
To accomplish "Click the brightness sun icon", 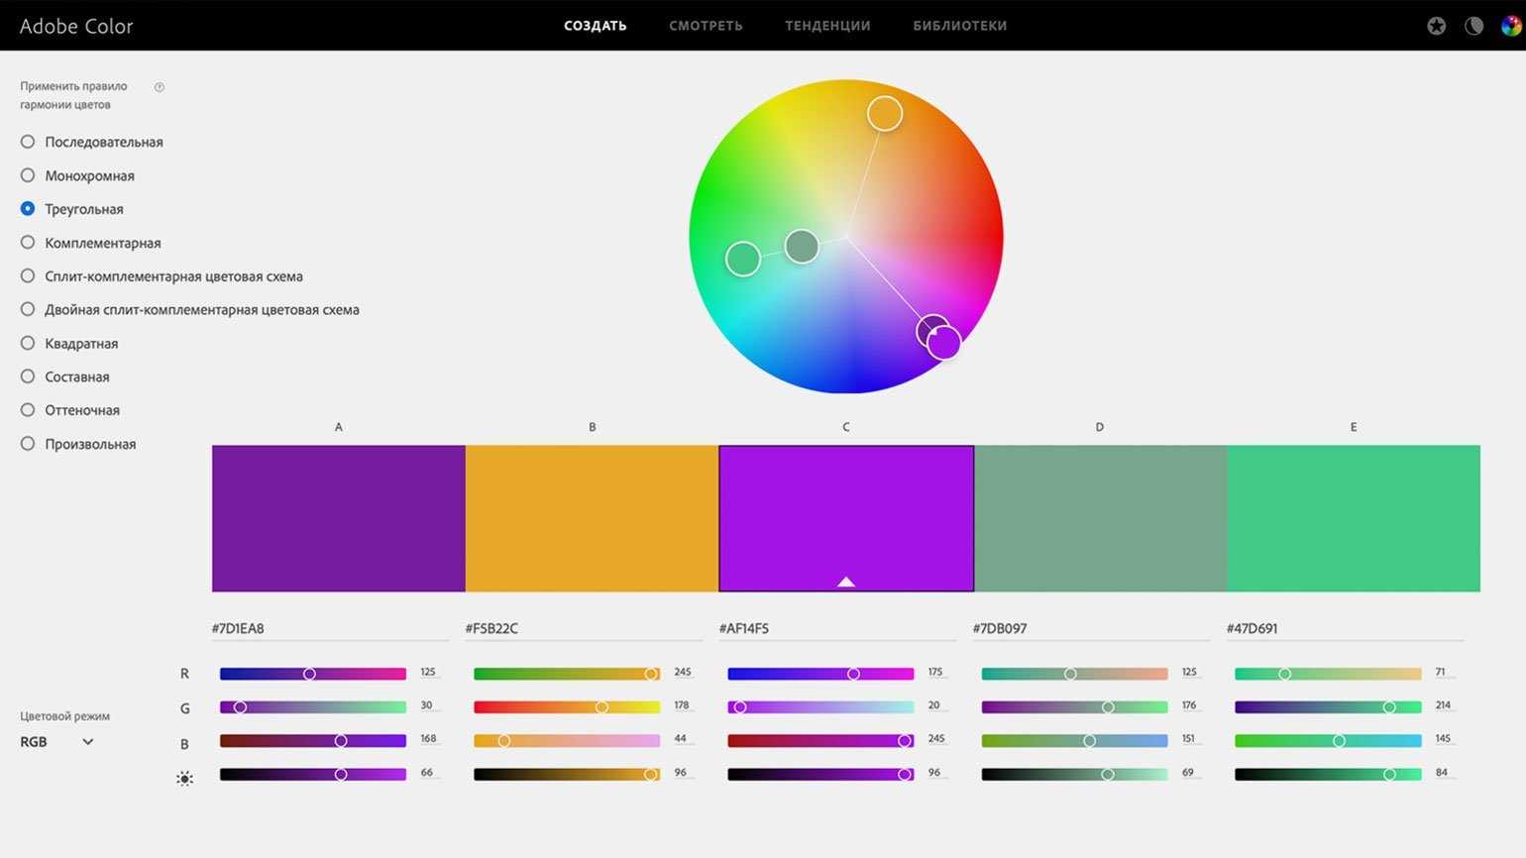I will pyautogui.click(x=184, y=779).
